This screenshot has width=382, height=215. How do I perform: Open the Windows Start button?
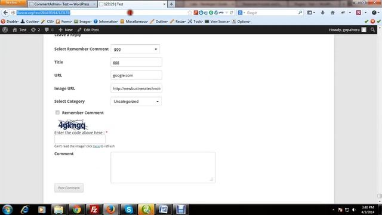(7, 210)
